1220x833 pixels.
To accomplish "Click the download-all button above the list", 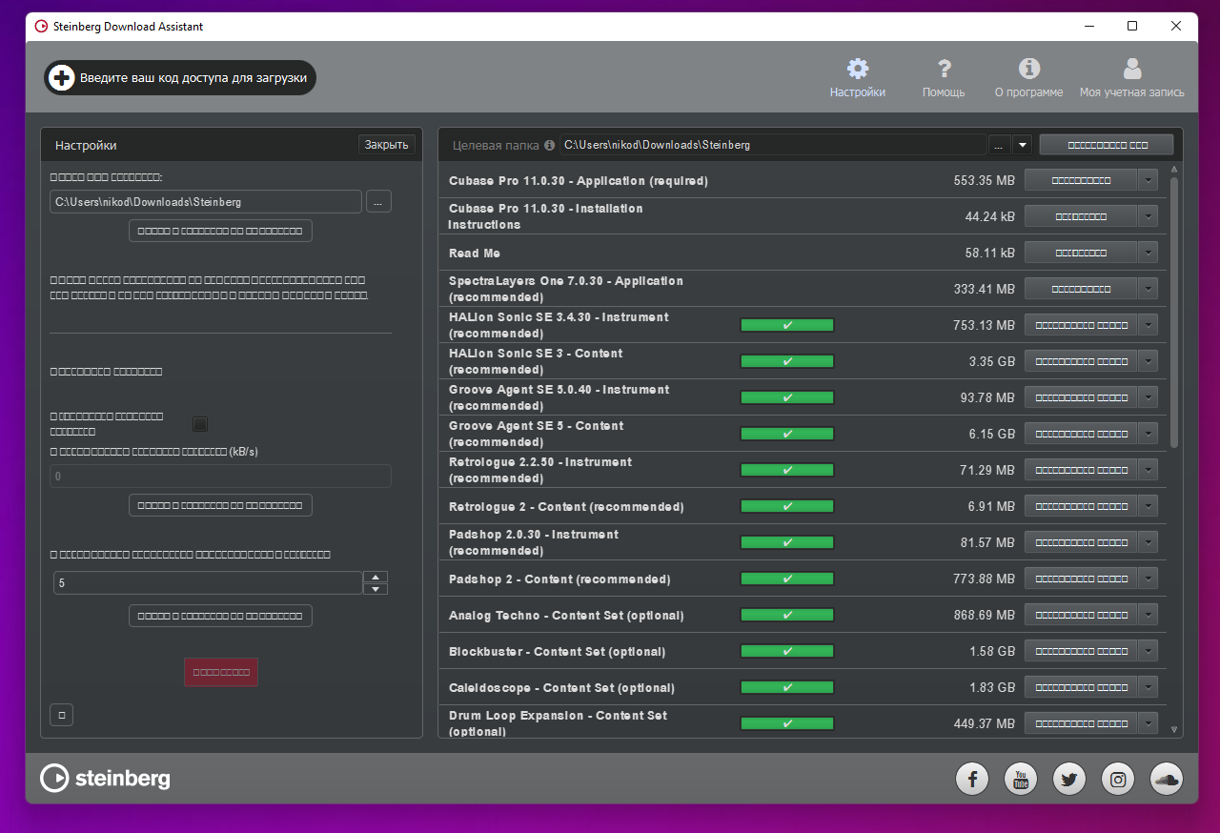I will (x=1107, y=145).
